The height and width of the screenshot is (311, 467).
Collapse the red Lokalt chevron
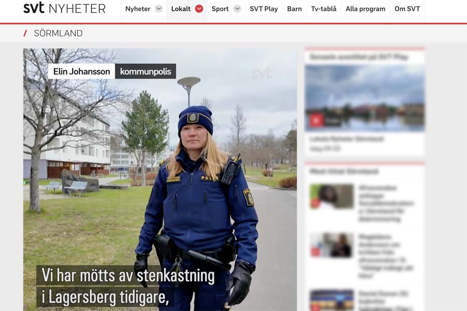(199, 9)
